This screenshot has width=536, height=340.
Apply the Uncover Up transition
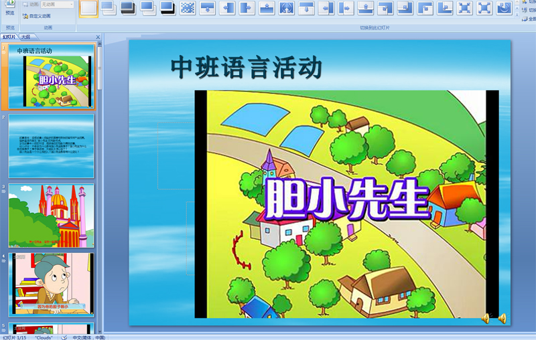[366, 8]
